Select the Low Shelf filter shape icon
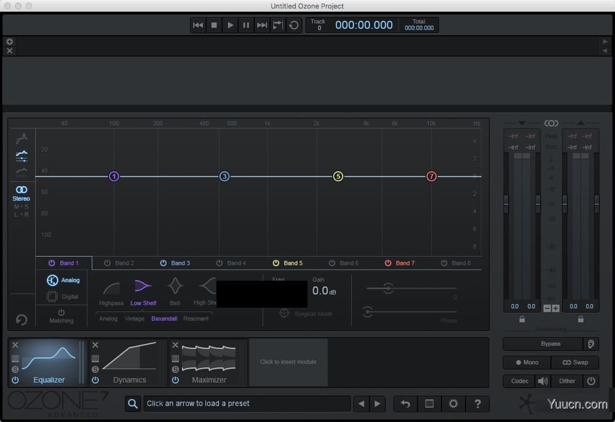Screen dimensions: 615x422 [x=143, y=286]
